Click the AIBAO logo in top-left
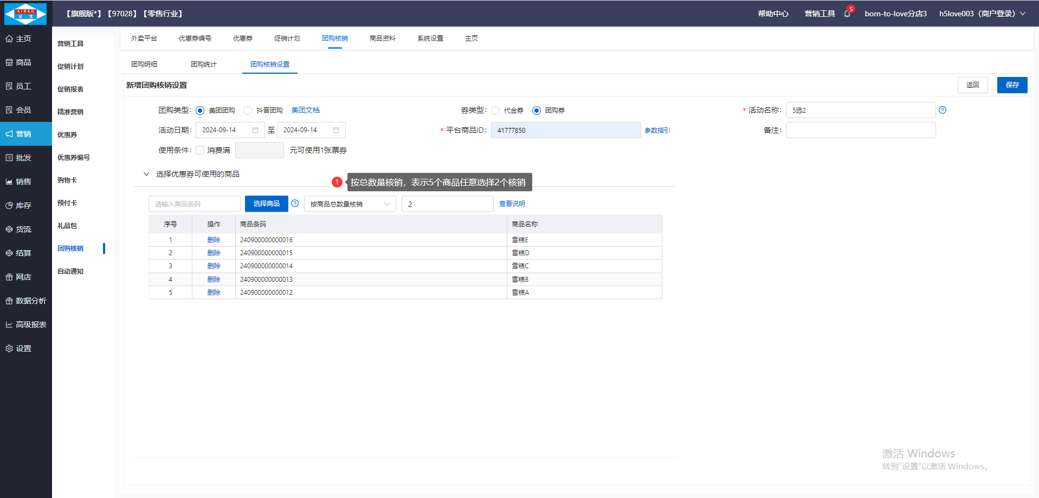The width and height of the screenshot is (1039, 498). (x=25, y=14)
